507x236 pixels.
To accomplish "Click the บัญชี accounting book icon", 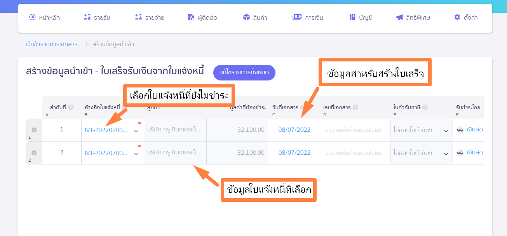I will pyautogui.click(x=352, y=17).
